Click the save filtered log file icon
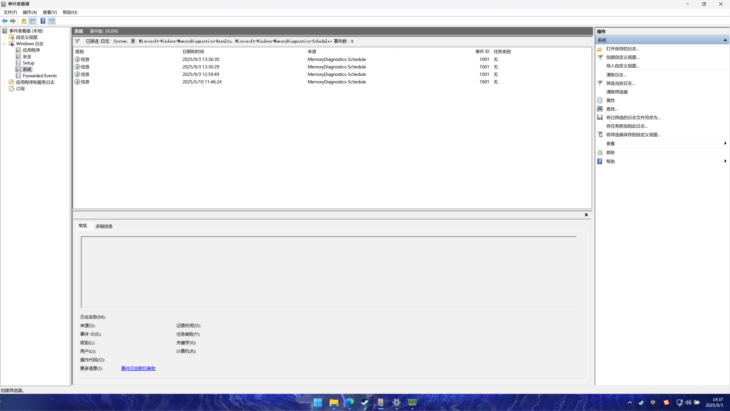Viewport: 730px width, 411px height. (600, 118)
